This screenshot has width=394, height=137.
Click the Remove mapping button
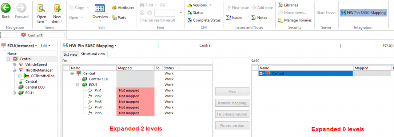pos(232,103)
